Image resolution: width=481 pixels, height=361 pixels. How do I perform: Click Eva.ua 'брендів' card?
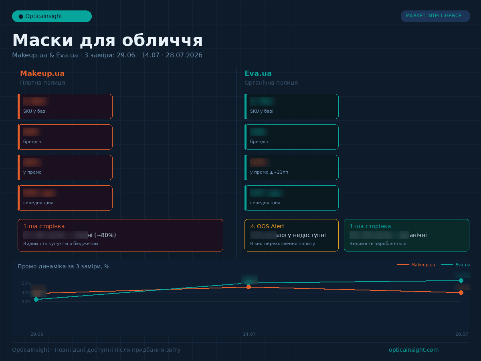(x=291, y=137)
